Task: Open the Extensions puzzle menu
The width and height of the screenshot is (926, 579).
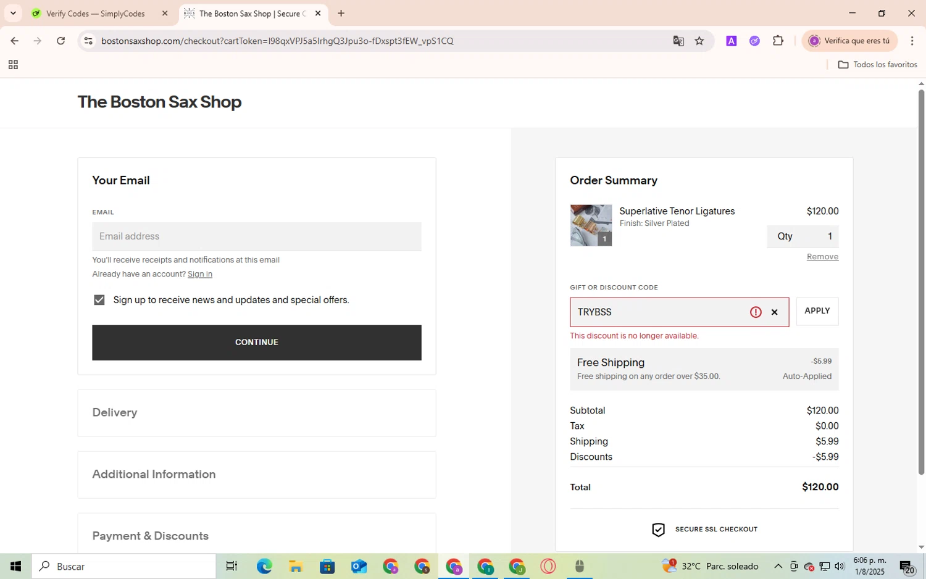Action: click(778, 41)
